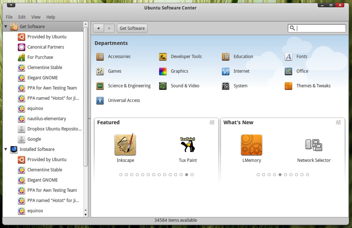The height and width of the screenshot is (228, 352).
Task: Click the Get Software breadcrumb button
Action: pyautogui.click(x=132, y=28)
